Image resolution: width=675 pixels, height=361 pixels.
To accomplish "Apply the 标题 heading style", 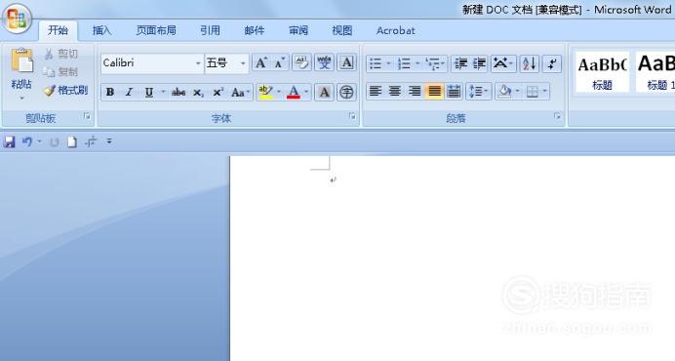I will pos(602,71).
